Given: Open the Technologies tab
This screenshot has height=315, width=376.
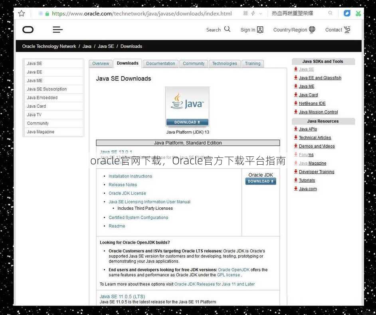Looking at the screenshot, I should [224, 63].
